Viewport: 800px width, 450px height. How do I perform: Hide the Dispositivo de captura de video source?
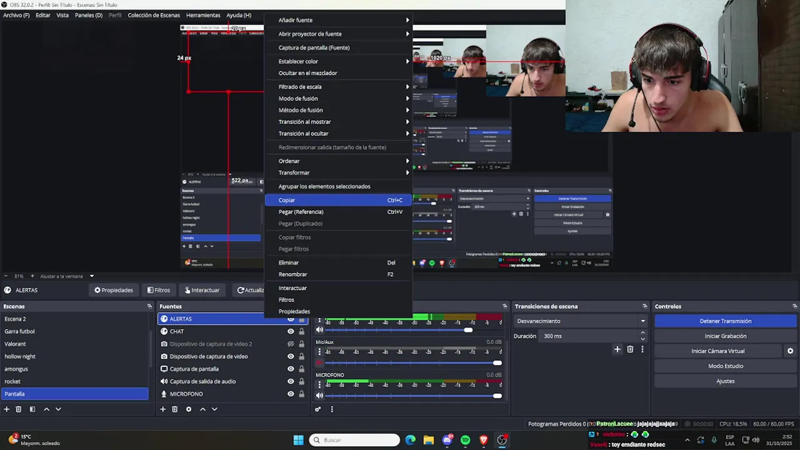291,356
